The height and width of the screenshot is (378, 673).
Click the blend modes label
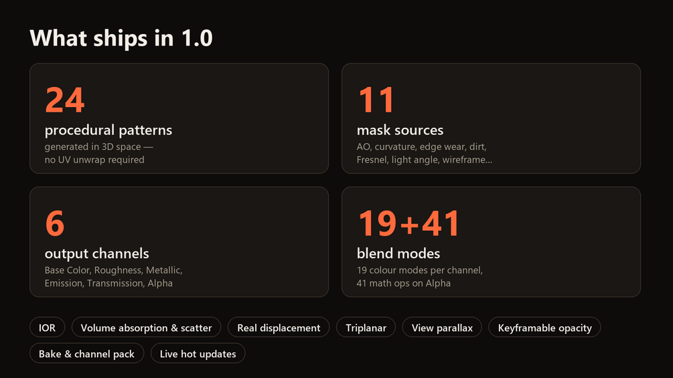pyautogui.click(x=398, y=254)
